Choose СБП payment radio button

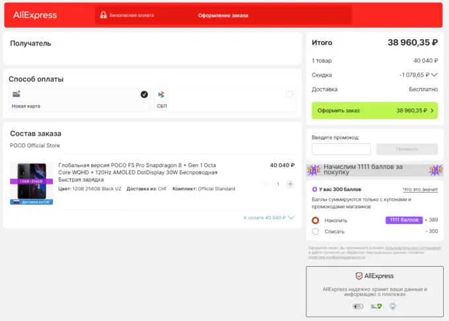pos(289,94)
